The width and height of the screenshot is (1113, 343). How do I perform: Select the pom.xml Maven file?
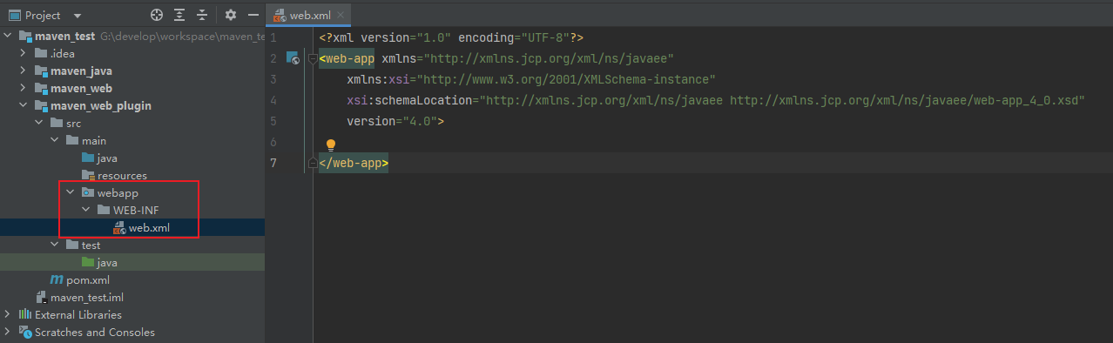tap(80, 279)
